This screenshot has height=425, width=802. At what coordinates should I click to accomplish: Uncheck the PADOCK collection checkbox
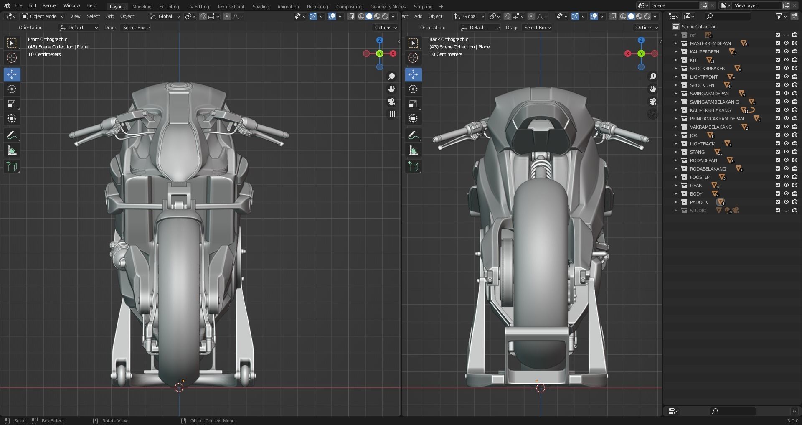coord(778,202)
